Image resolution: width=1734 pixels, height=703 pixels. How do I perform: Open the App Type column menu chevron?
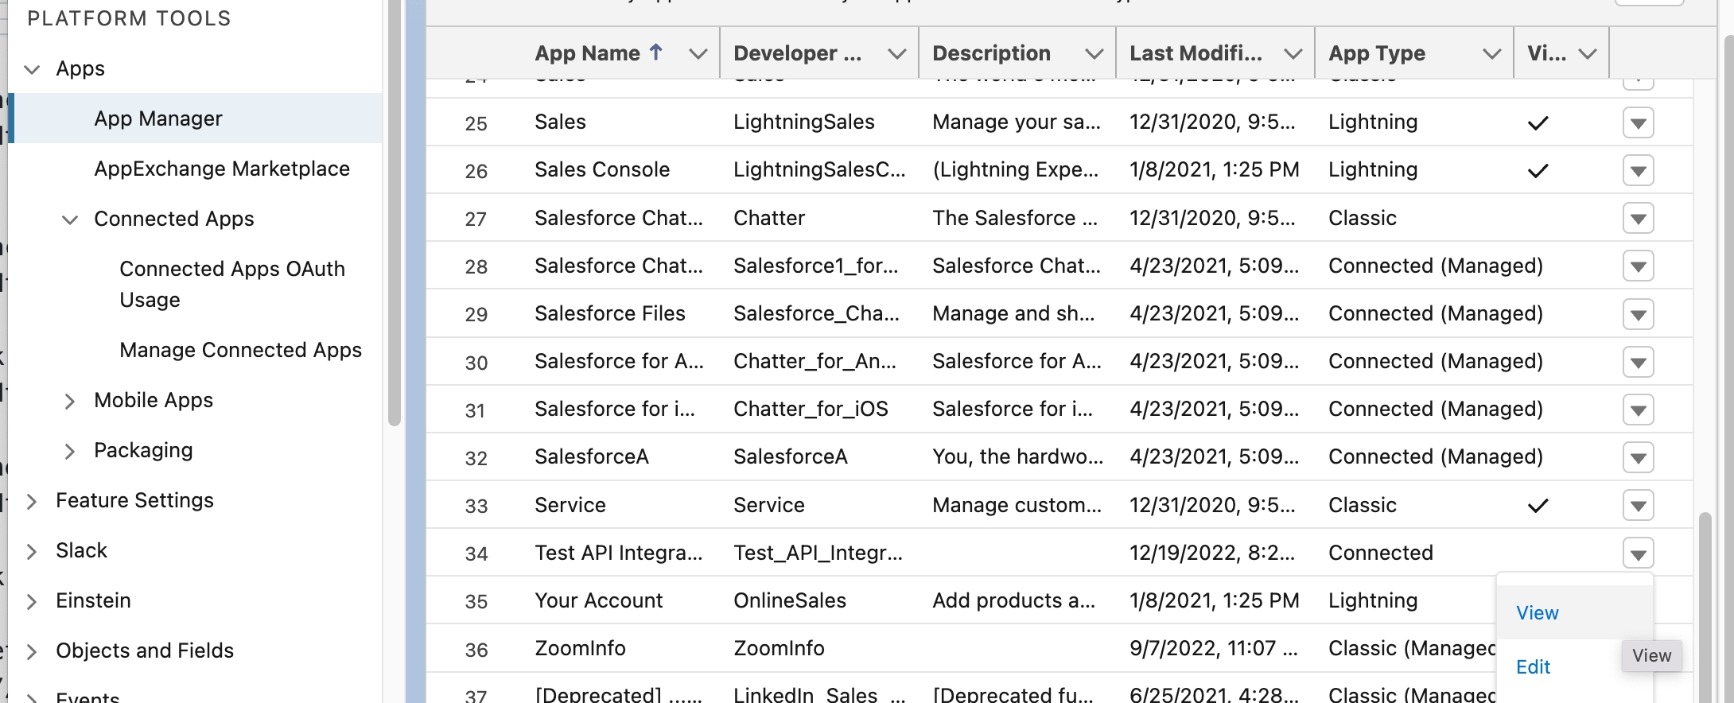[1491, 53]
